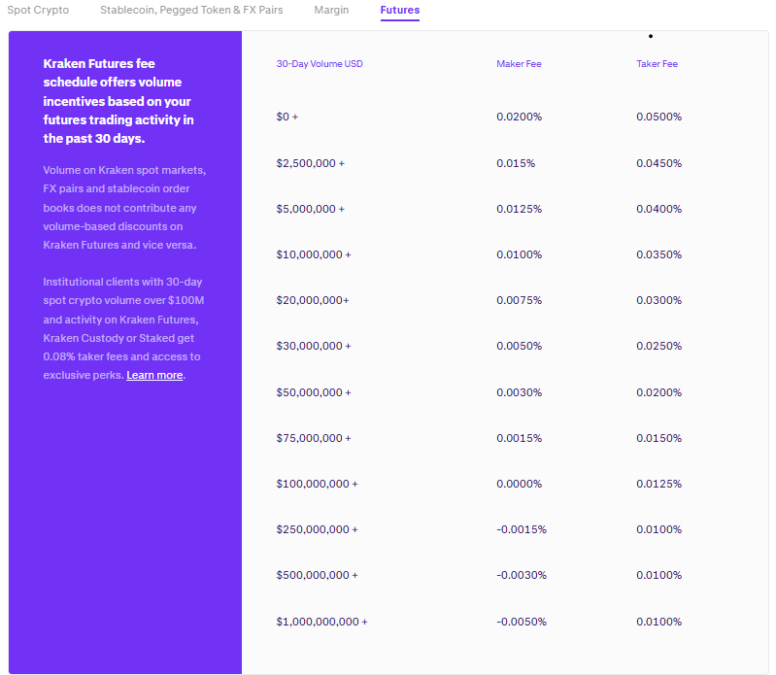Click taker fee in the $1,000,000,000 + row
The image size is (776, 675).
(659, 622)
